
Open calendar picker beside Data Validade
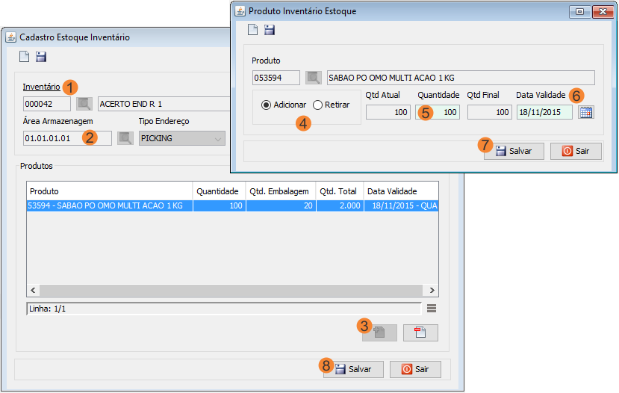[586, 112]
